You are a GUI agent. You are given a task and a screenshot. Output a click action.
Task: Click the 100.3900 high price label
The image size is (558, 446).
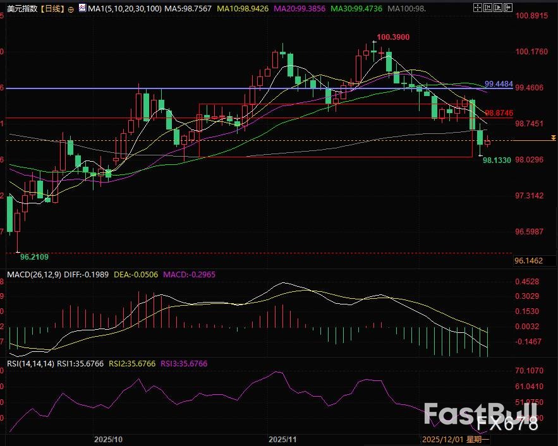[x=393, y=37]
